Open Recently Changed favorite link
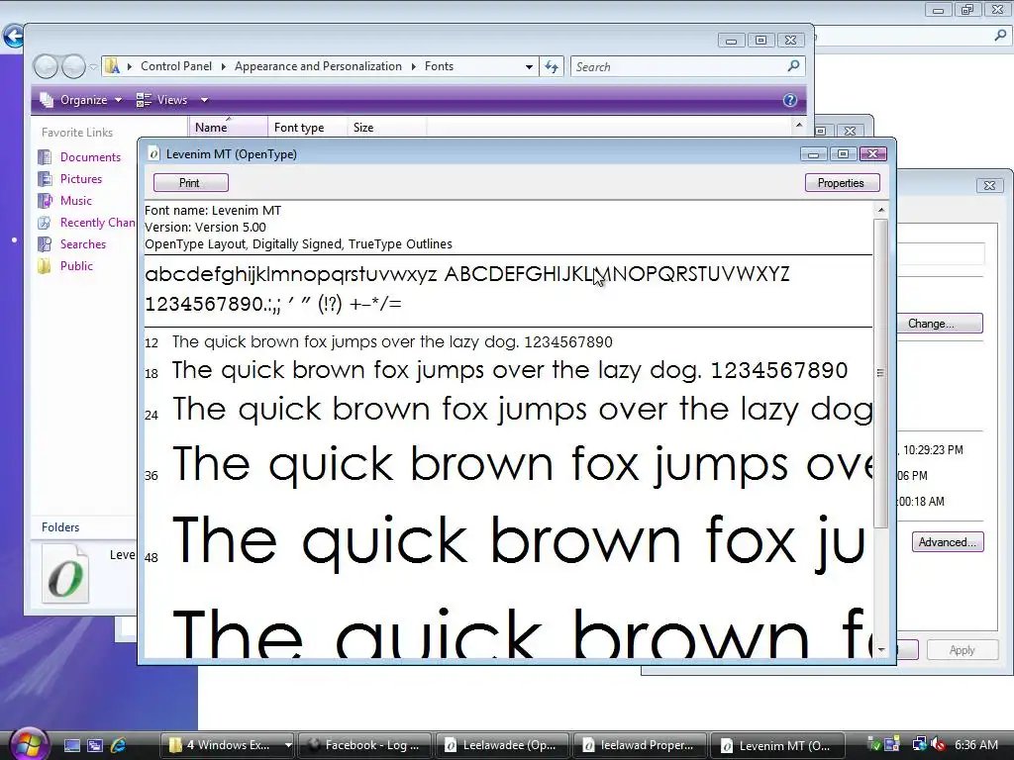 98,223
